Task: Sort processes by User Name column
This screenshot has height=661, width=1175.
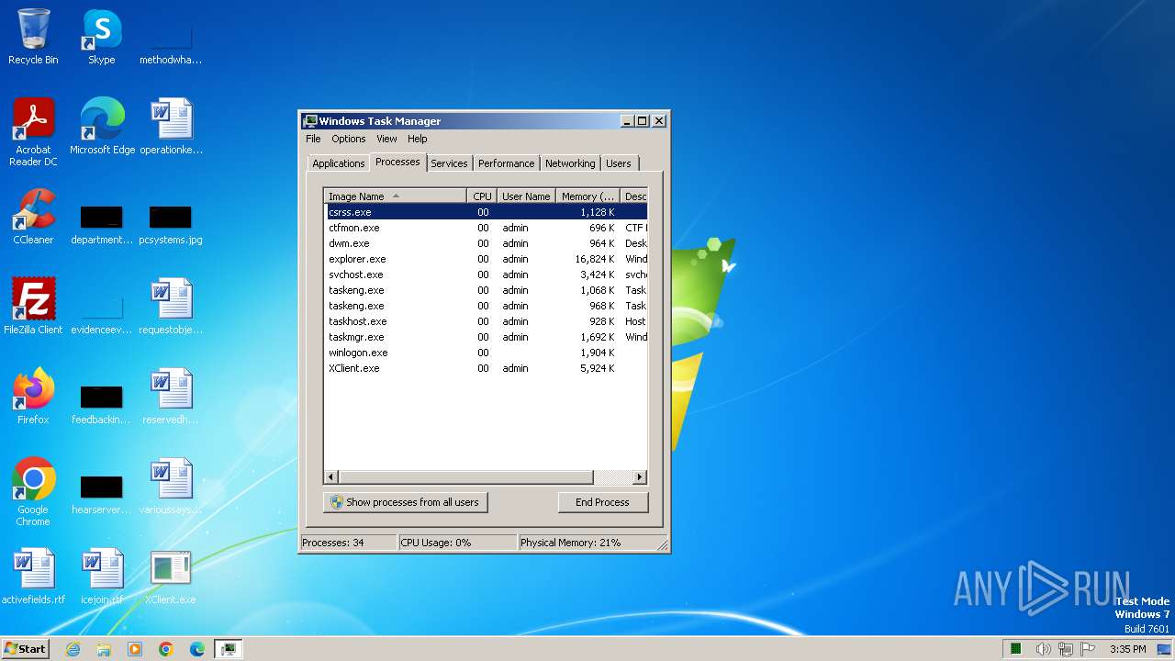Action: [x=526, y=196]
